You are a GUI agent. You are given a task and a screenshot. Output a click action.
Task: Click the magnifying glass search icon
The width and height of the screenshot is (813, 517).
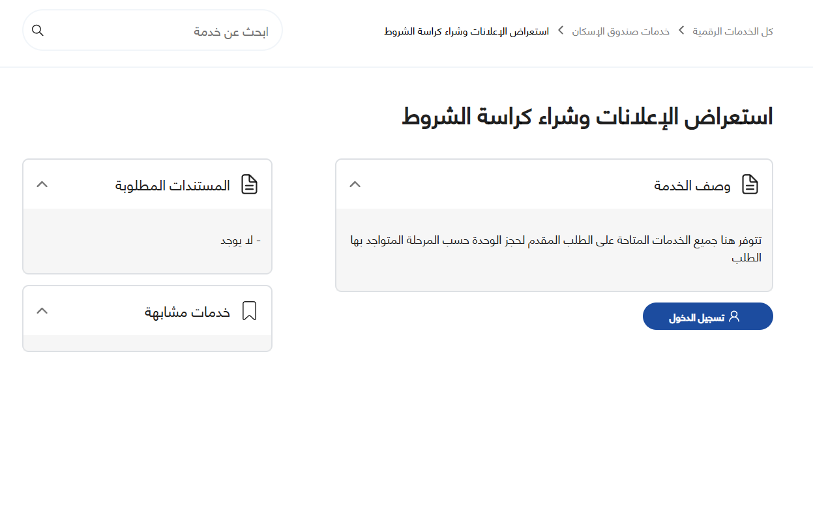(37, 30)
